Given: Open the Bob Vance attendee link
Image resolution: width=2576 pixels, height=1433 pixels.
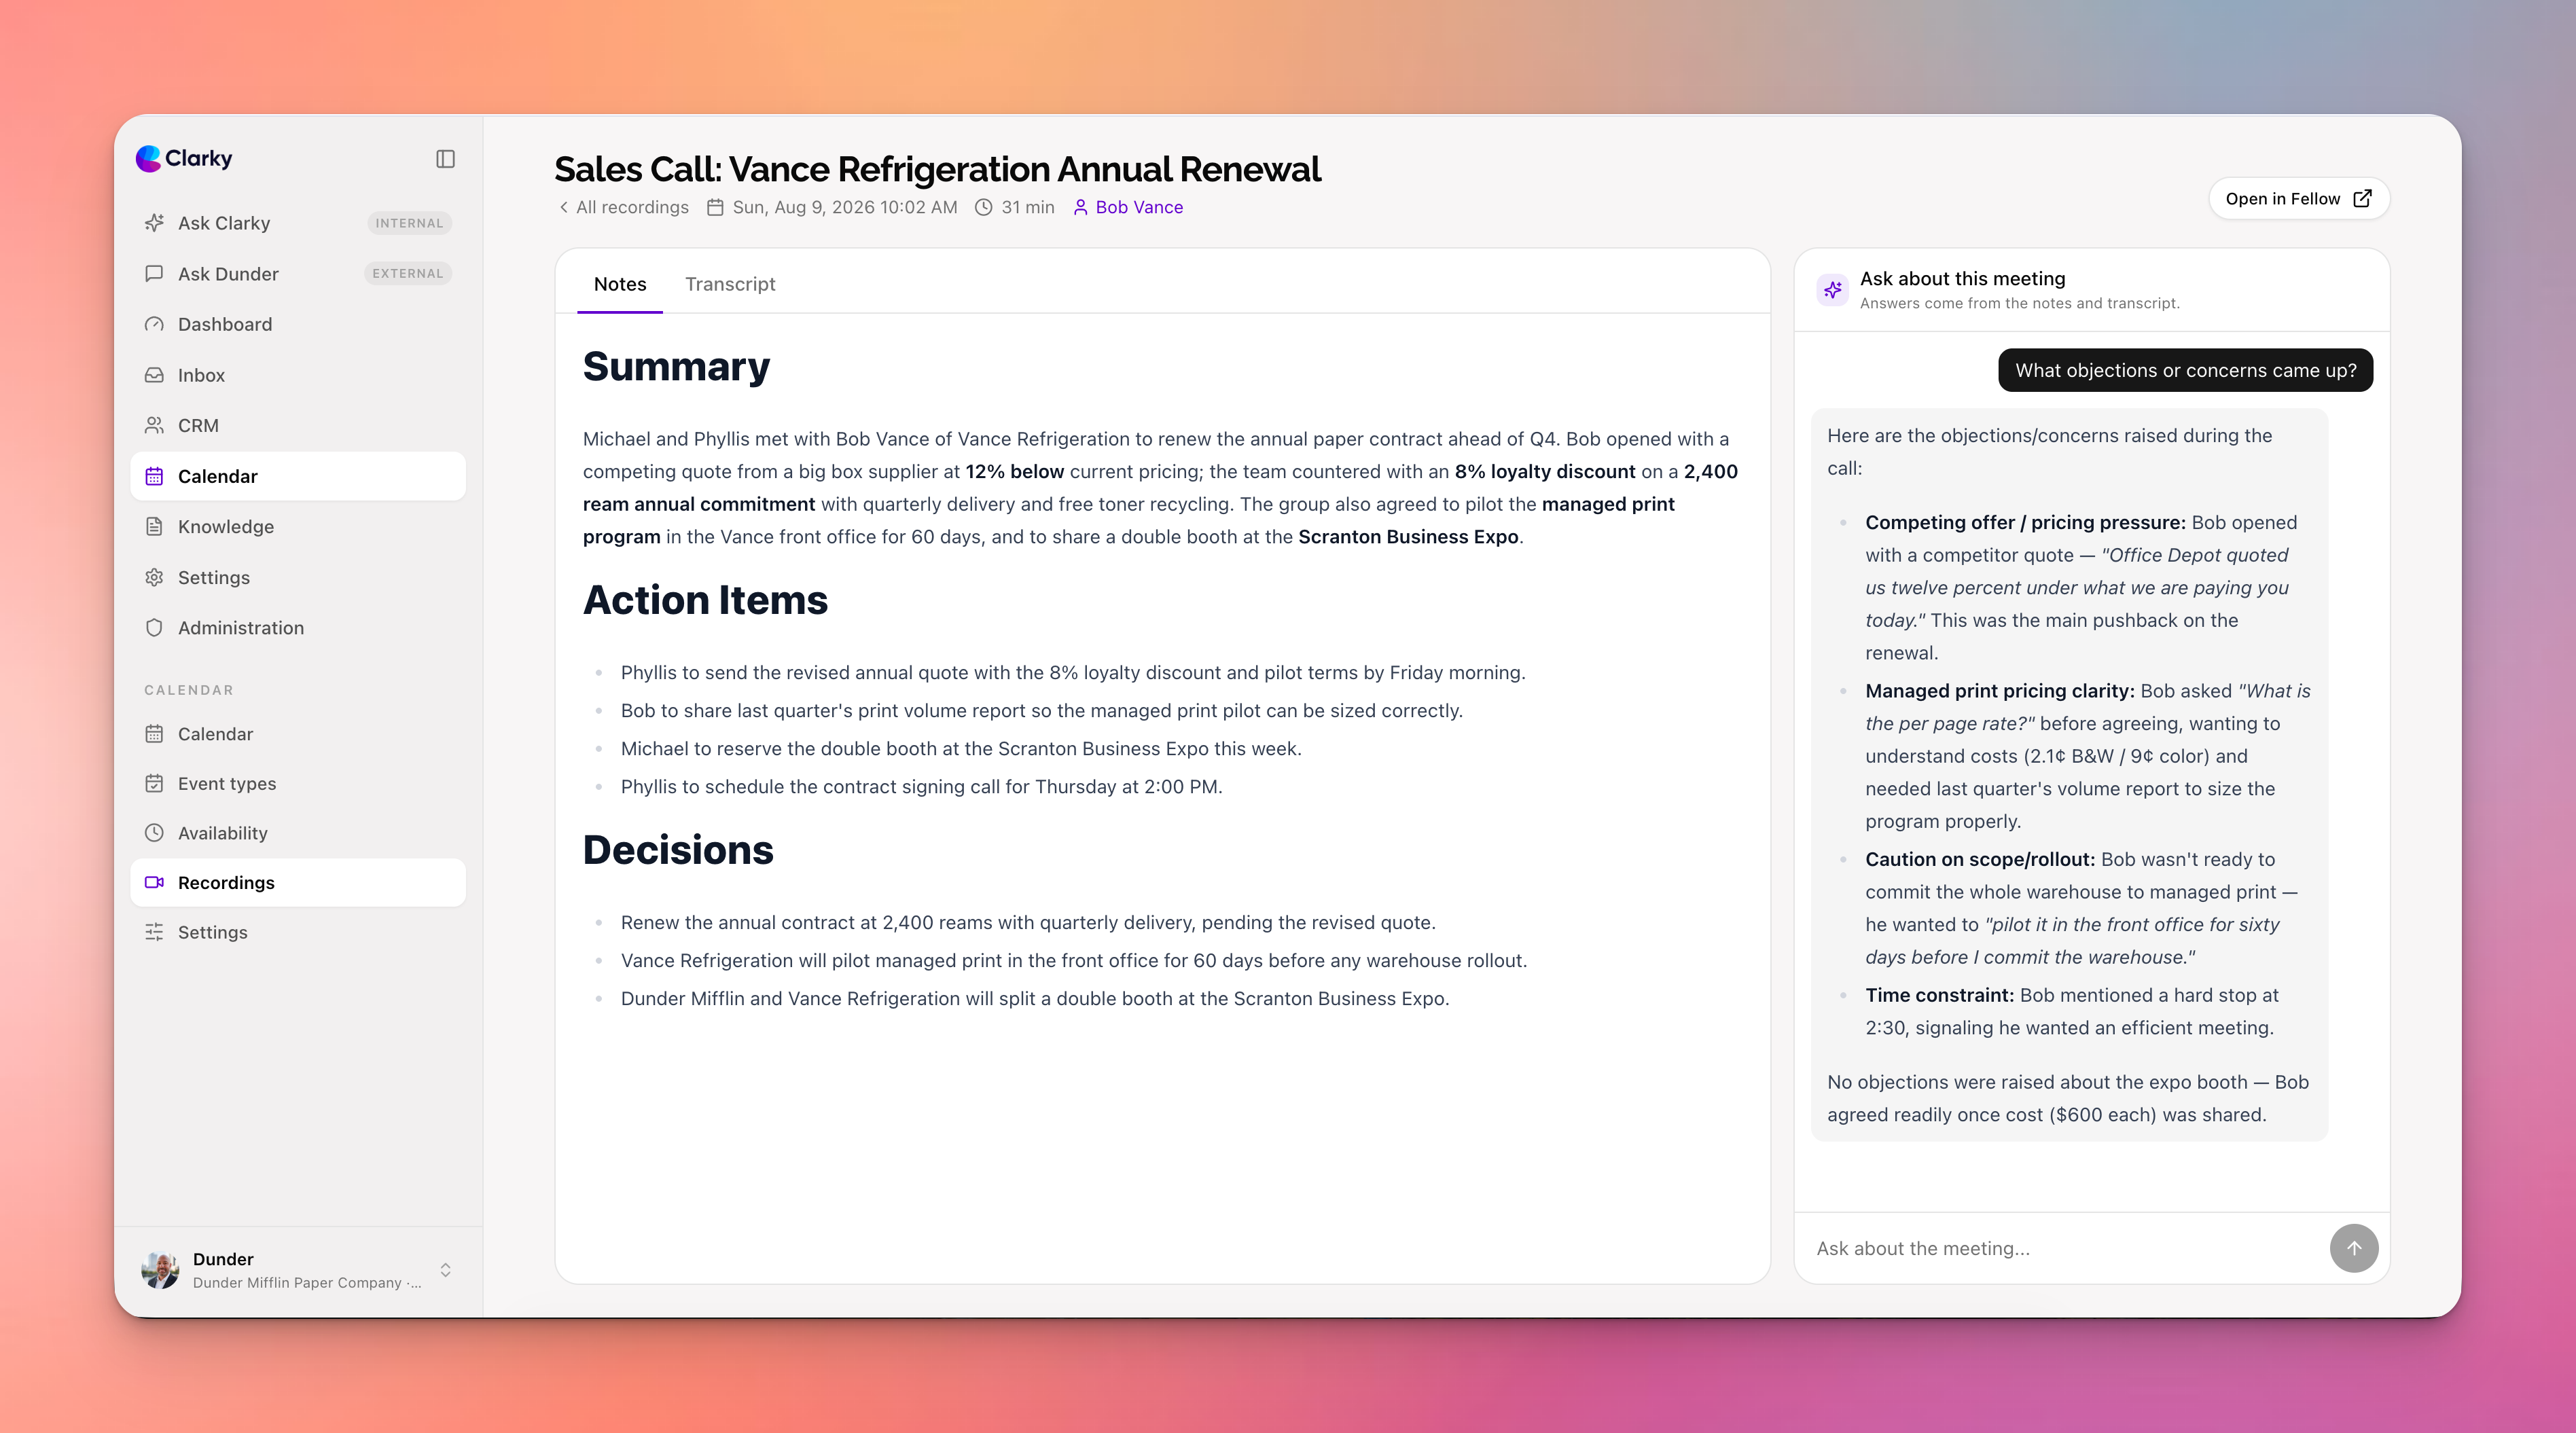Looking at the screenshot, I should (1128, 207).
